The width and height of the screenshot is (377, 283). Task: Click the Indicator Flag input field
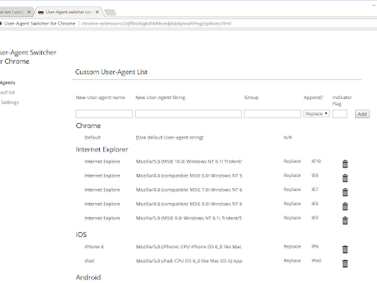click(340, 114)
